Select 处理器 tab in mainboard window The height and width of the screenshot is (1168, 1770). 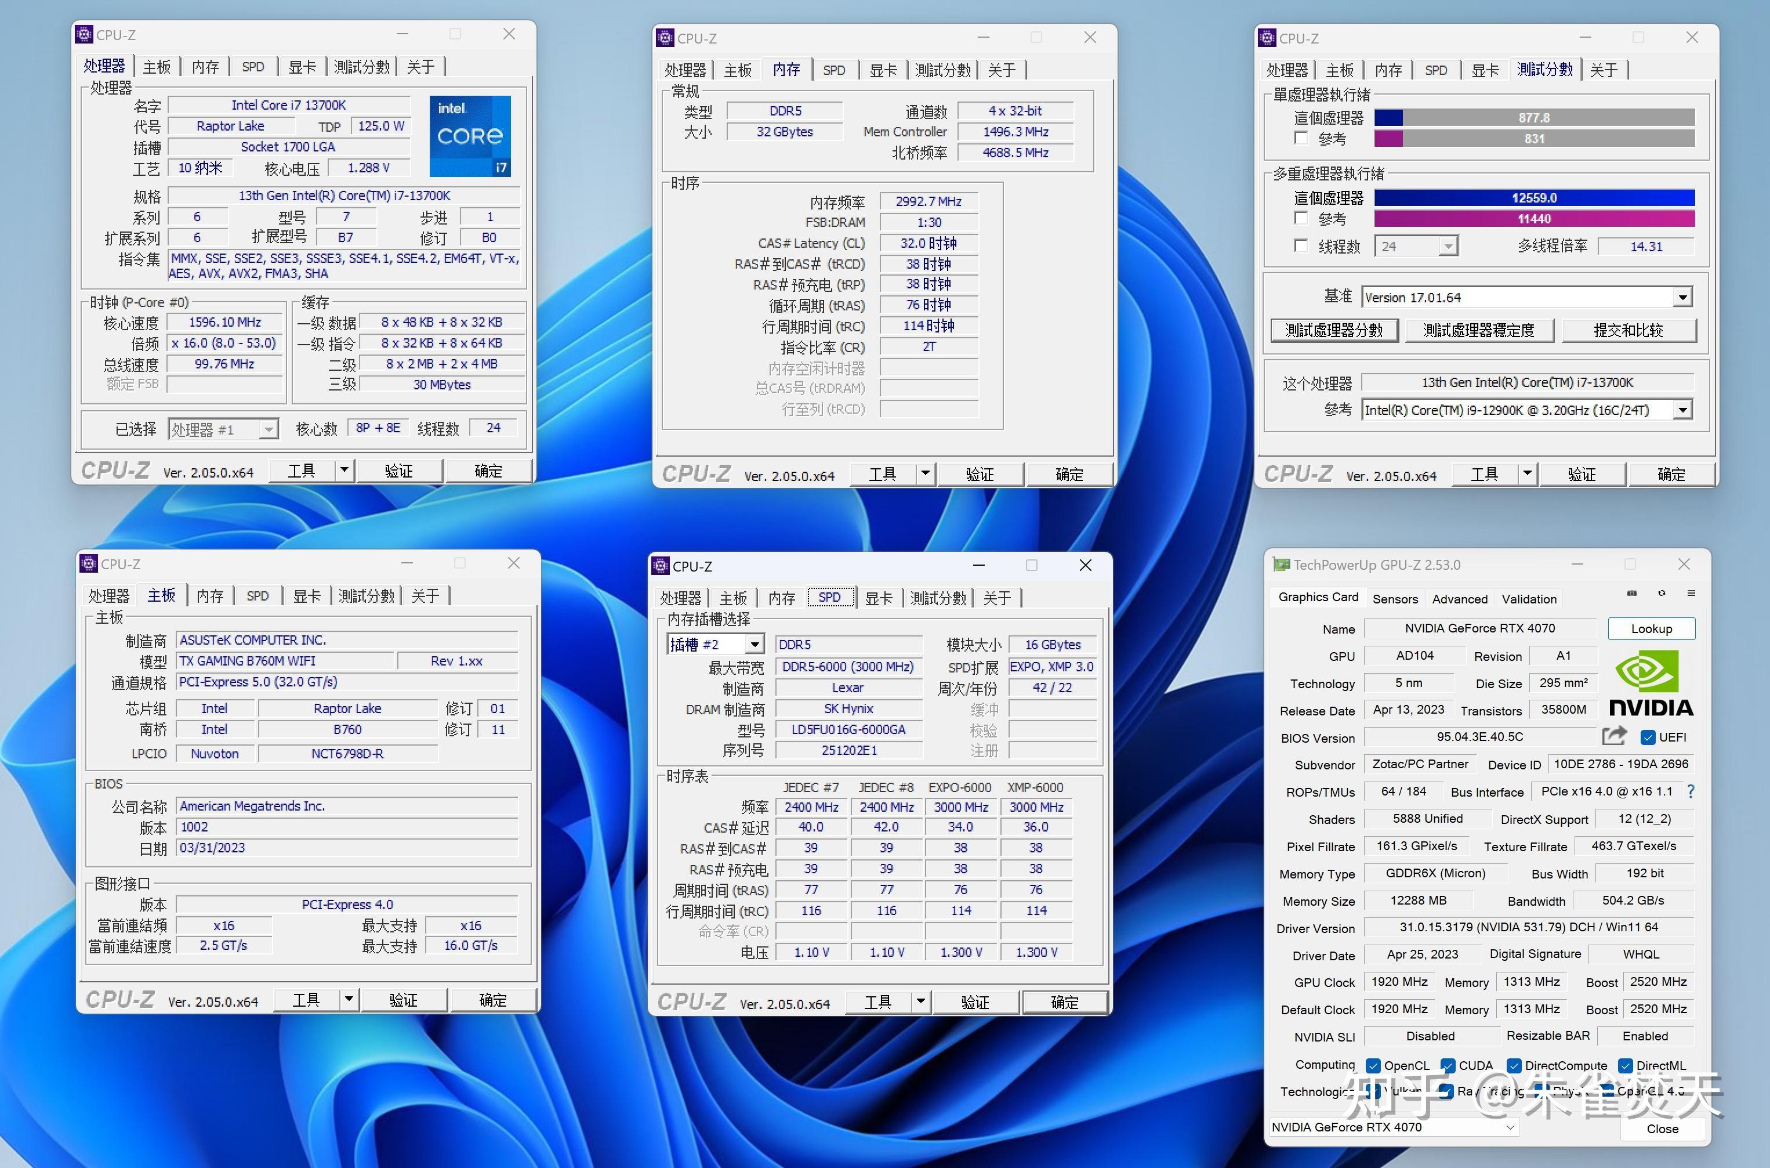108,596
